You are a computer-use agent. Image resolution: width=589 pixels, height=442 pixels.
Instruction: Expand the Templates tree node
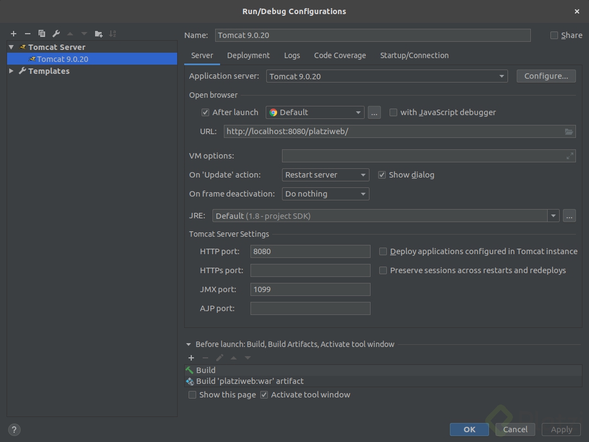[x=11, y=71]
